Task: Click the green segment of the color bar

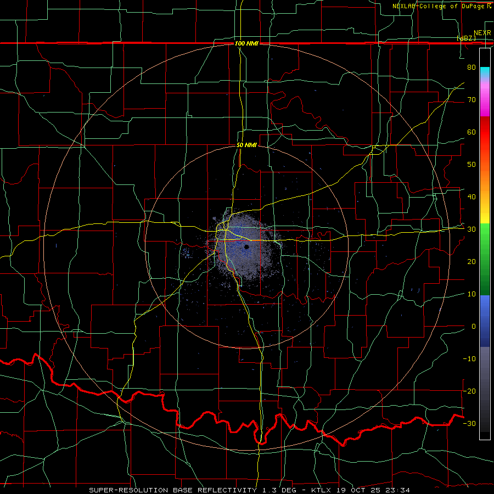Action: pos(485,259)
